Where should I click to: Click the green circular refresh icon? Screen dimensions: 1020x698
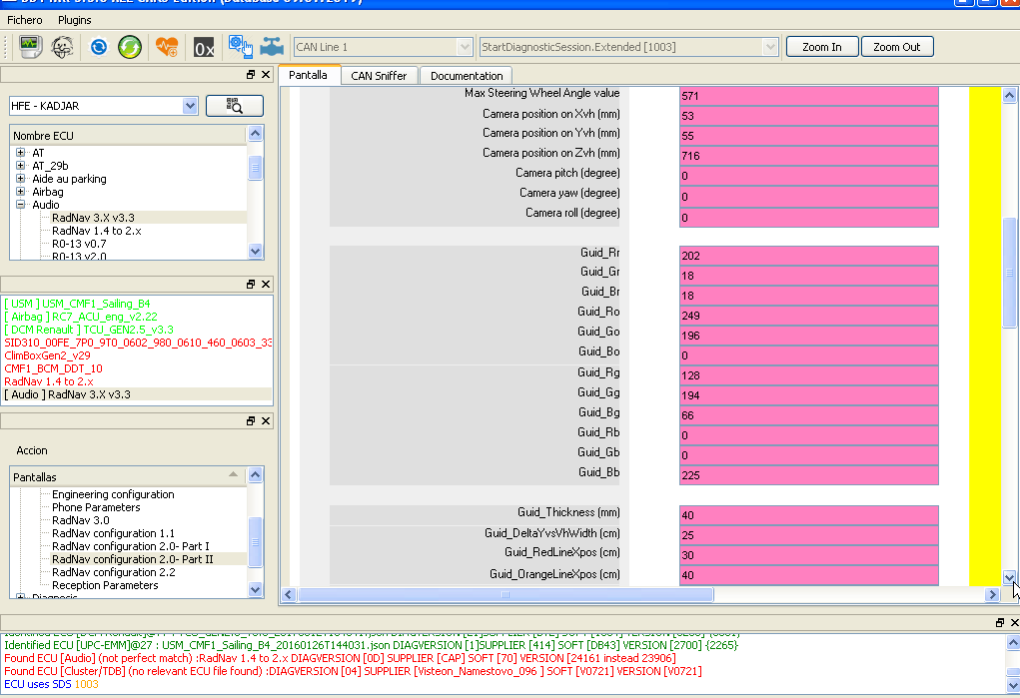pyautogui.click(x=130, y=47)
